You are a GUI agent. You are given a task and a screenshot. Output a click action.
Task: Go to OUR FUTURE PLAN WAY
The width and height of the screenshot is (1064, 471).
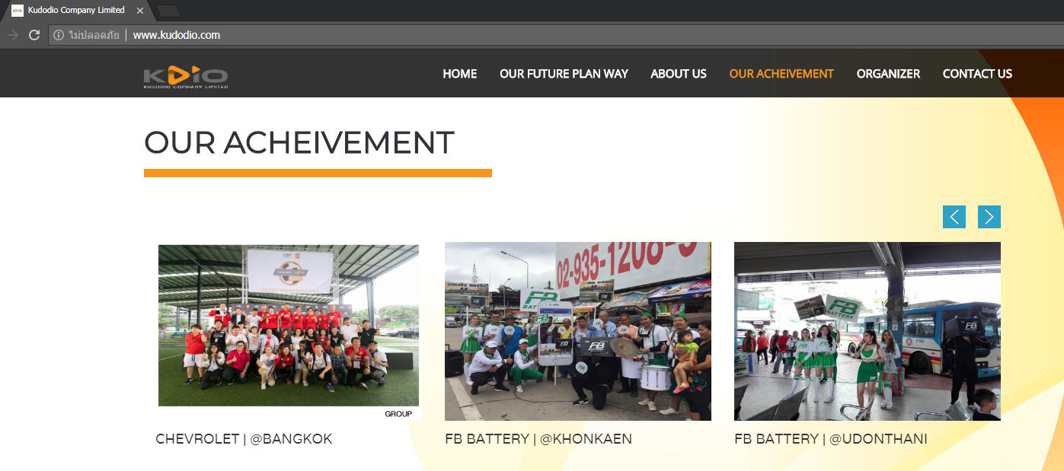(x=564, y=74)
